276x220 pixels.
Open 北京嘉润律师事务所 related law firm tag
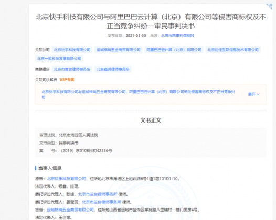tap(113, 69)
